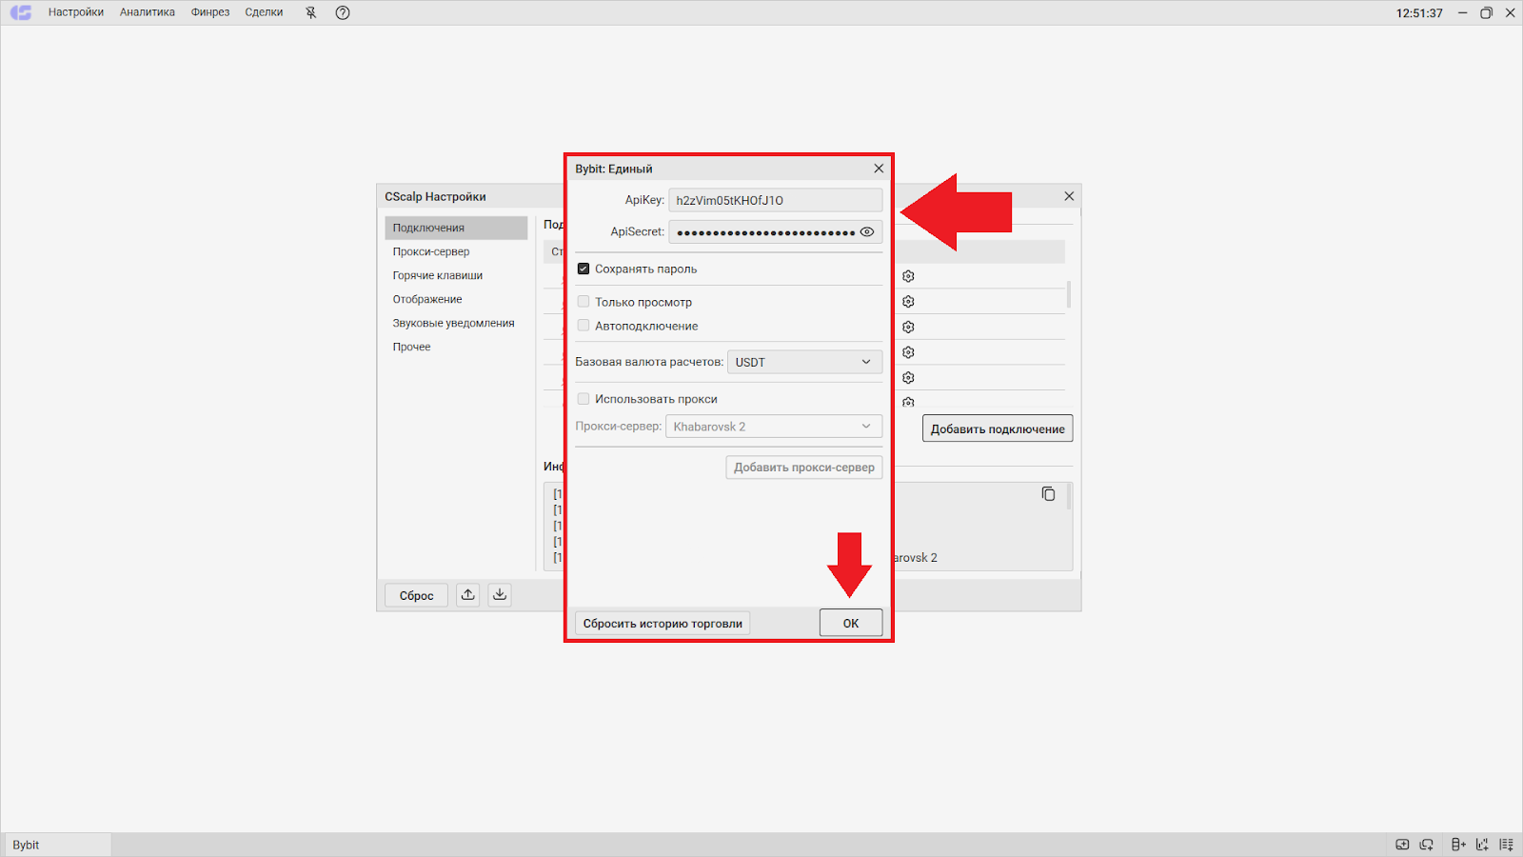The height and width of the screenshot is (857, 1523).
Task: Open the Сделки menu
Action: coord(264,12)
